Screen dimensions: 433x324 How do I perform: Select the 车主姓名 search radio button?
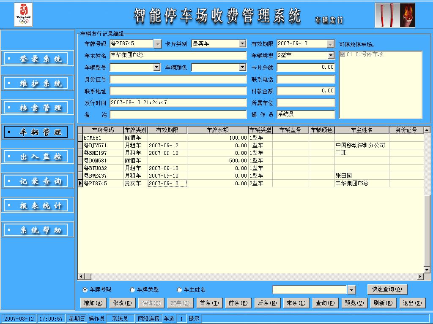(x=179, y=290)
